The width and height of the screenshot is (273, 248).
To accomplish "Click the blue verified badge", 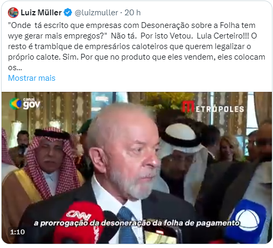I will point(68,13).
